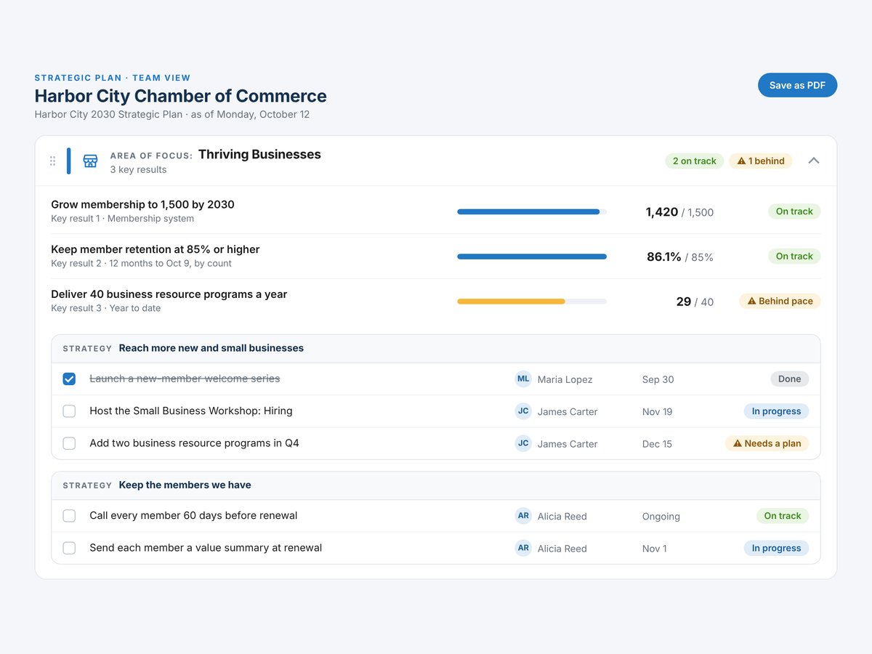The width and height of the screenshot is (872, 654).
Task: Click the JC avatar in the Workshop: Hiring row
Action: (x=523, y=411)
